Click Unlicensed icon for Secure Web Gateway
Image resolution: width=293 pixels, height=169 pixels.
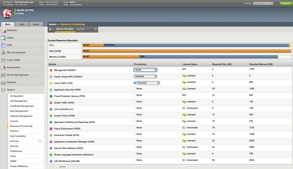184,147
